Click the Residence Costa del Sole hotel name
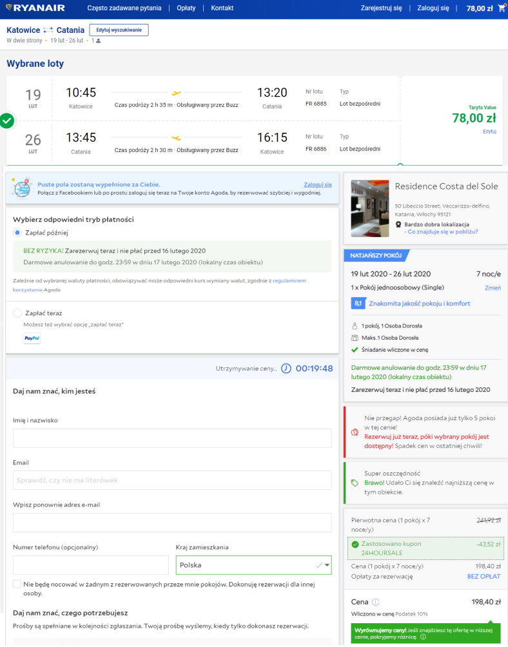The width and height of the screenshot is (508, 647). tap(446, 186)
